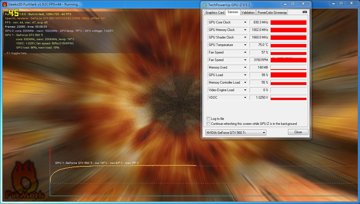Click the GPU-Z title bar app icon
The image size is (360, 204).
click(205, 5)
